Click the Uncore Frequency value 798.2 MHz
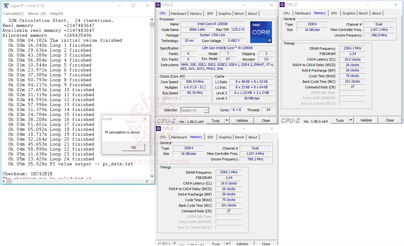 (x=255, y=159)
